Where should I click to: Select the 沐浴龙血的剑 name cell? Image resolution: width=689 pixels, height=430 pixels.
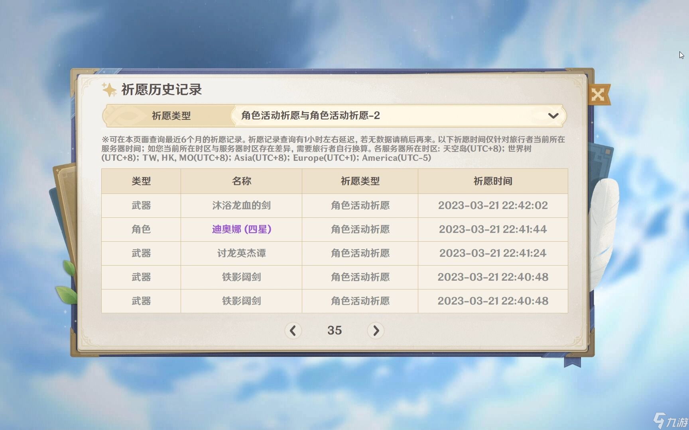pyautogui.click(x=241, y=205)
